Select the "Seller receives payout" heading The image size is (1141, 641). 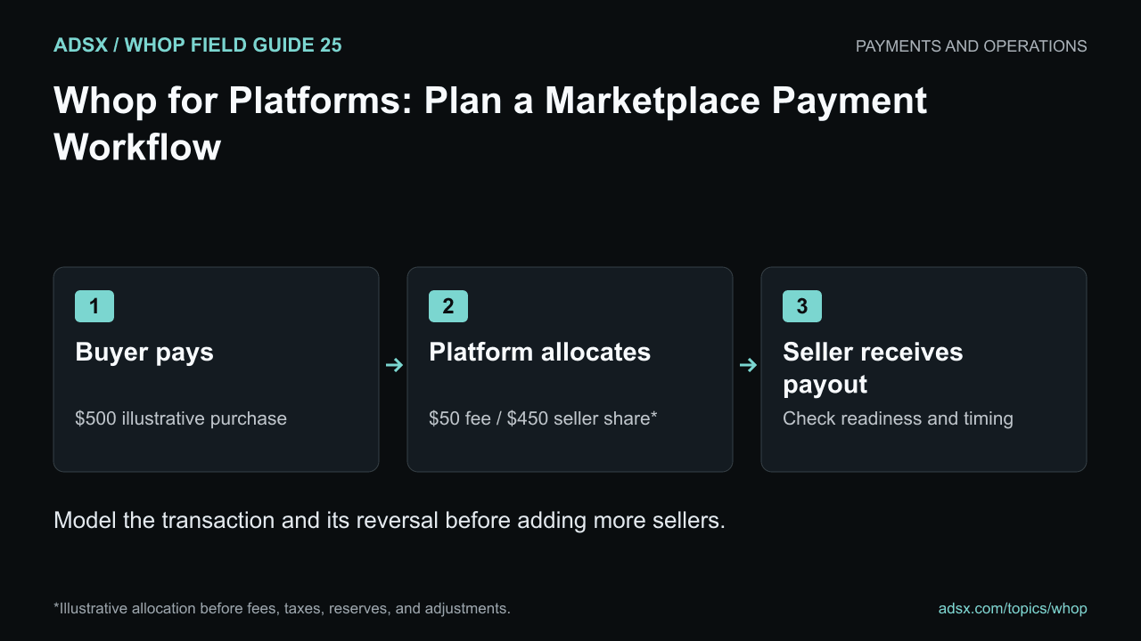(x=873, y=368)
